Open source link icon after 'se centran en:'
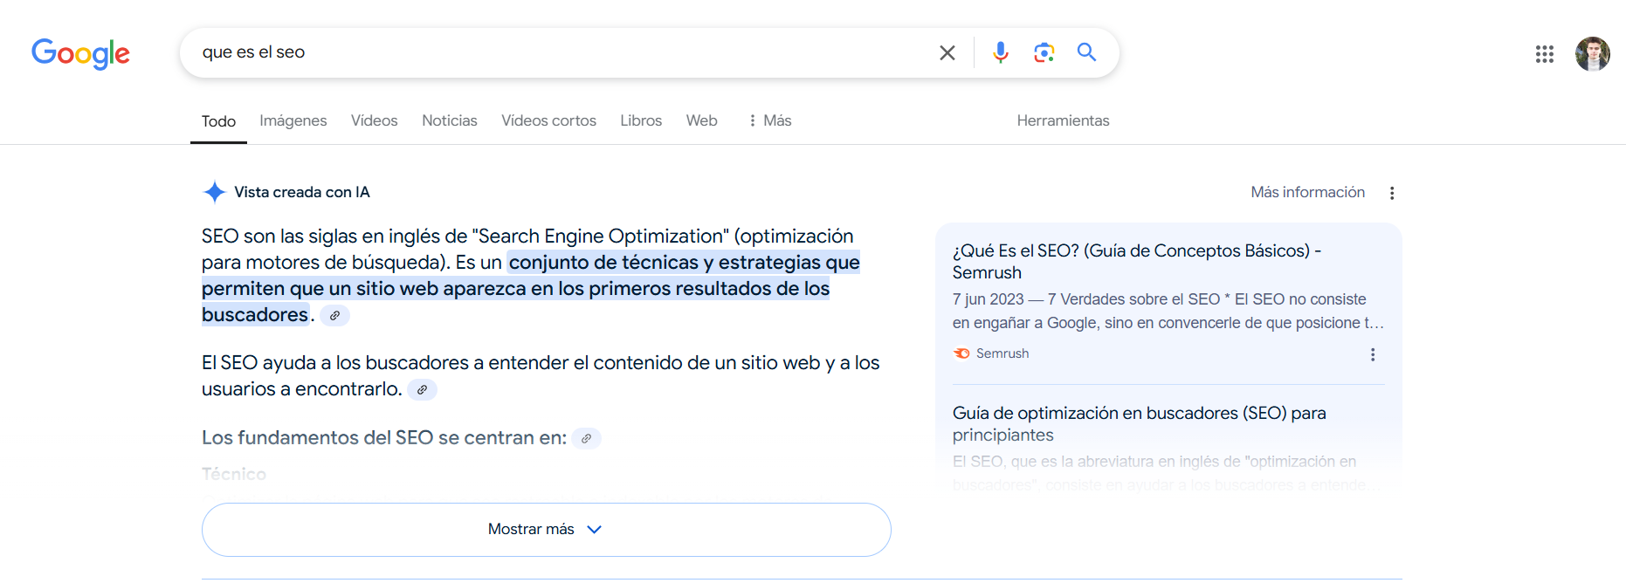Image resolution: width=1626 pixels, height=583 pixels. pyautogui.click(x=586, y=438)
